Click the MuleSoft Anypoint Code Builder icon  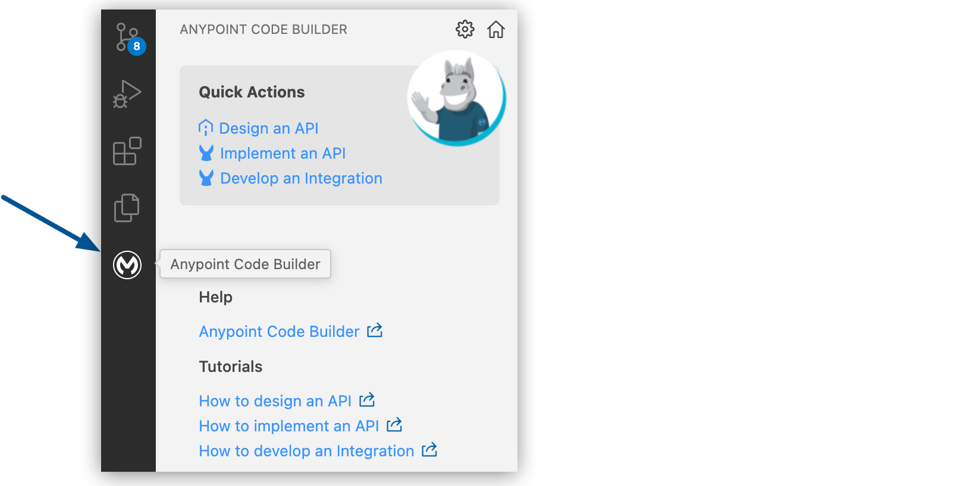[x=127, y=264]
